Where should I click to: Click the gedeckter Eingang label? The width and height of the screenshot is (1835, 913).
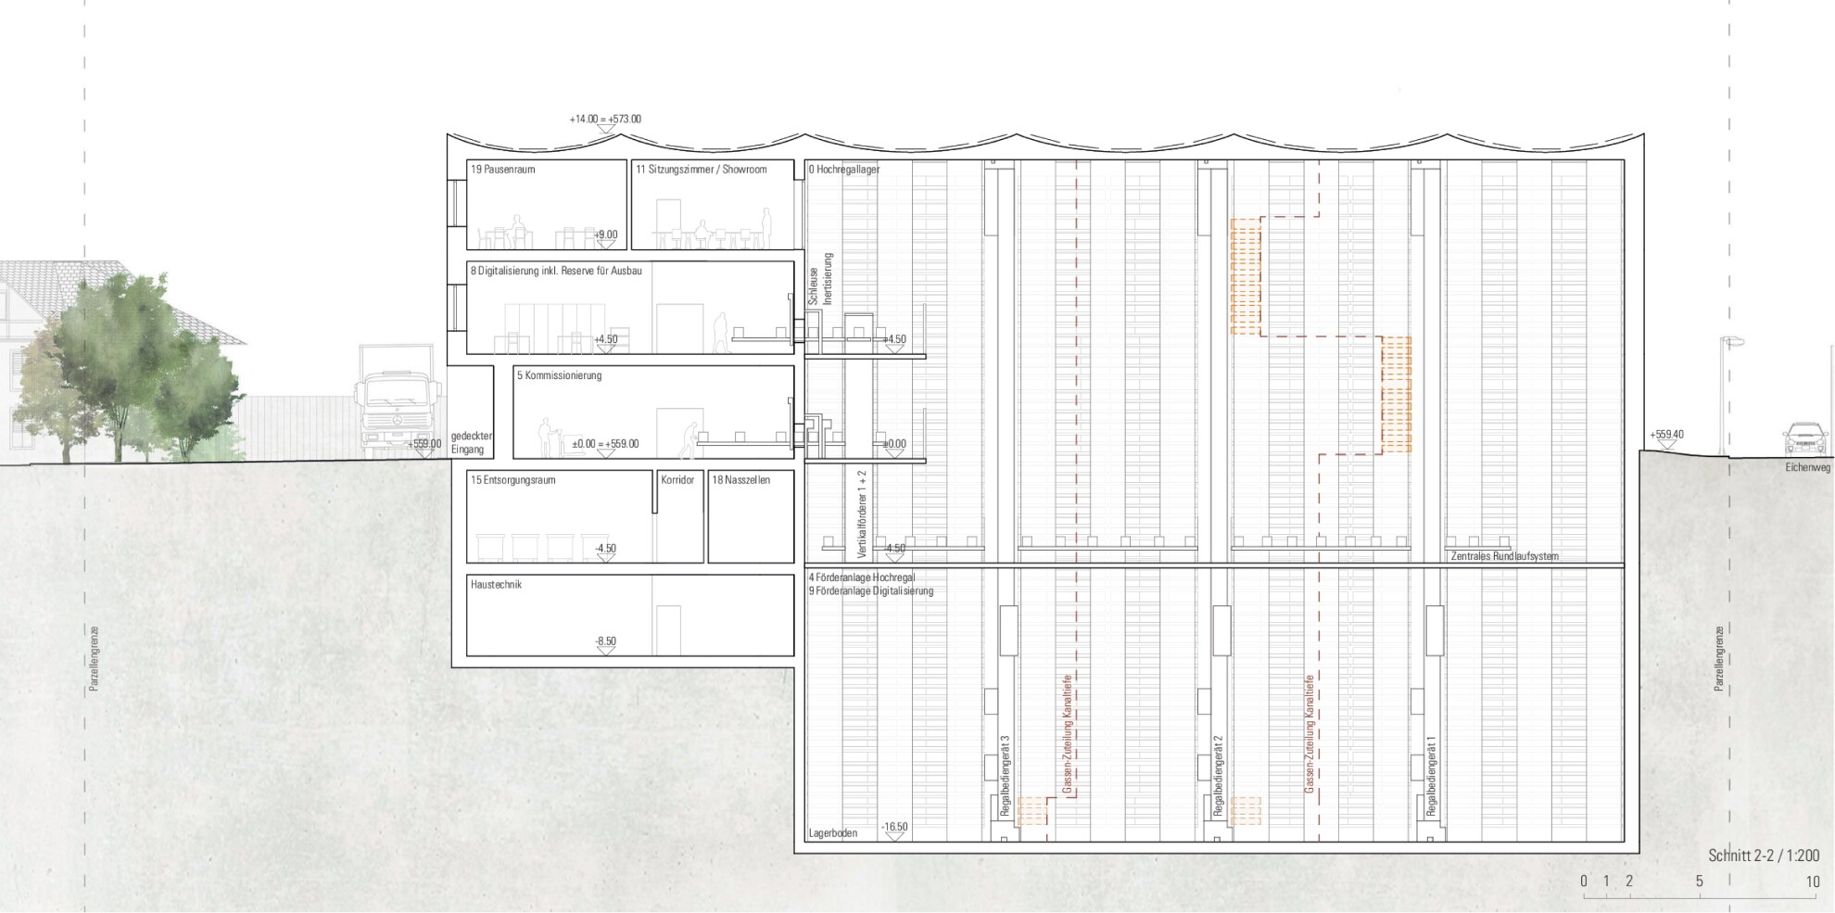472,443
